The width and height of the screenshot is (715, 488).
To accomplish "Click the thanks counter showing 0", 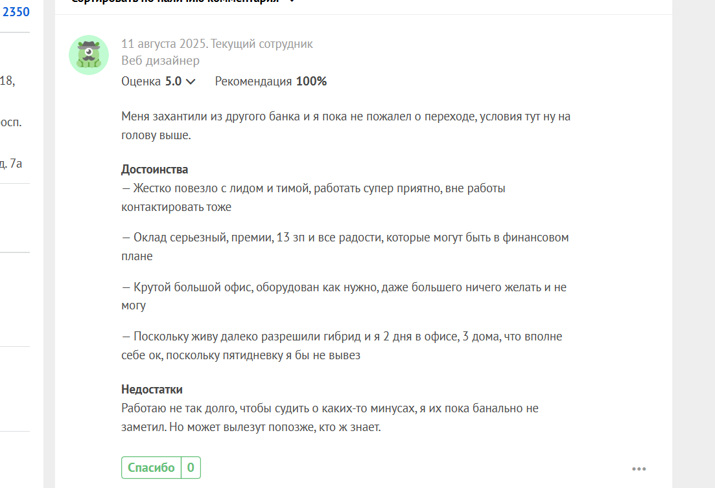I will [x=191, y=467].
